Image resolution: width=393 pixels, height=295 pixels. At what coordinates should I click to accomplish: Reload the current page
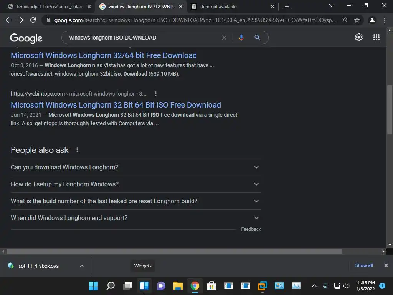(x=33, y=20)
